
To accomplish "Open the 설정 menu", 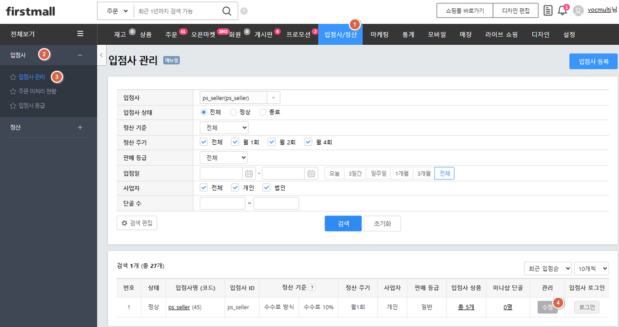I will click(569, 34).
